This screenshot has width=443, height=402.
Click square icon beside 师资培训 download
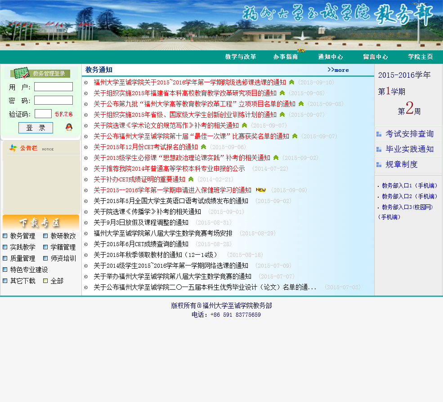coord(45,258)
